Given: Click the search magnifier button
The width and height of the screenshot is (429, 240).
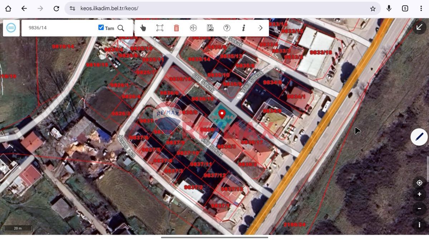Looking at the screenshot, I should (x=121, y=28).
